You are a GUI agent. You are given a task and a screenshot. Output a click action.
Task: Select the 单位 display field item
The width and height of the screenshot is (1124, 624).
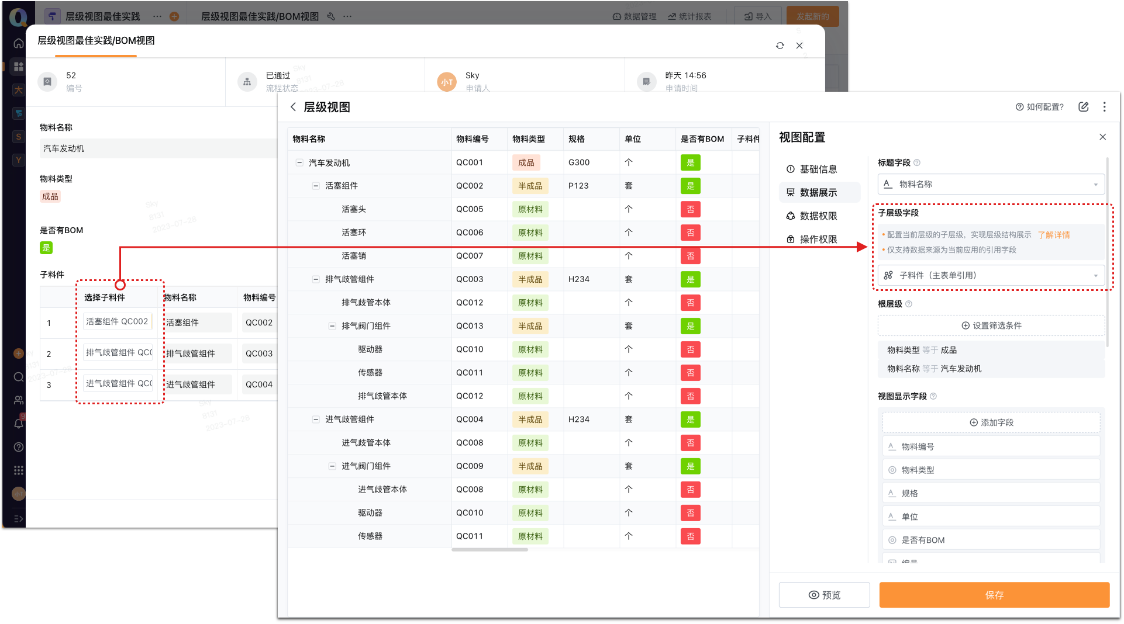[x=991, y=516]
